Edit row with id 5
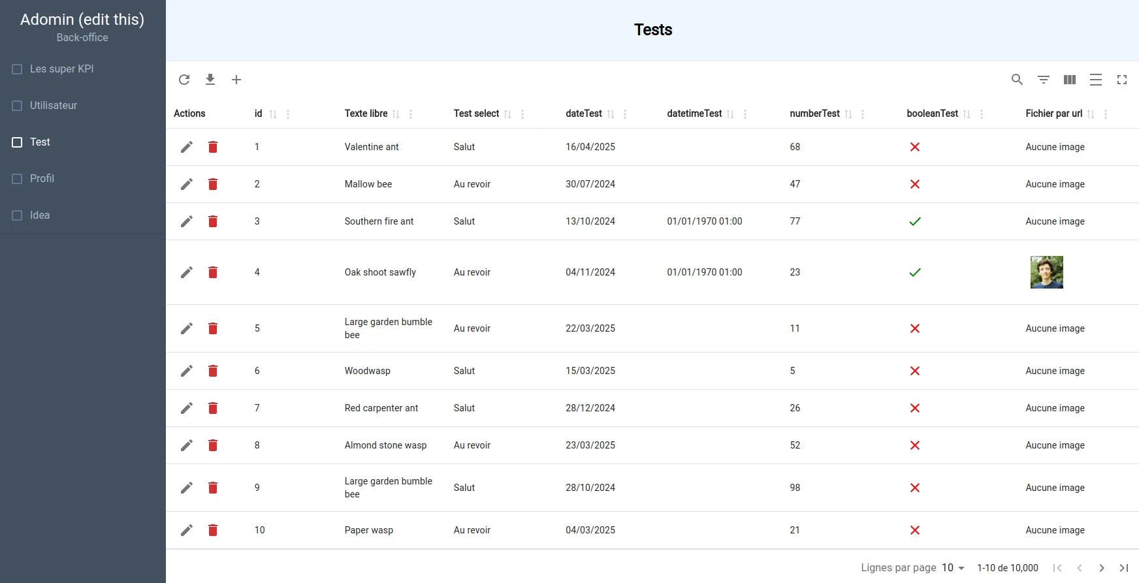1139x583 pixels. coord(187,328)
